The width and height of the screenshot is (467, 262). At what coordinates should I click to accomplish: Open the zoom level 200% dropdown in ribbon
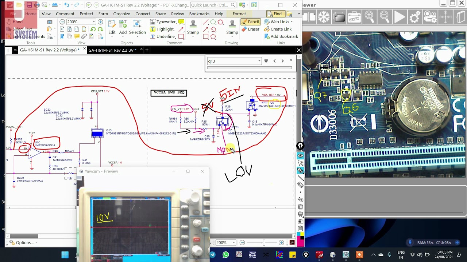click(94, 22)
